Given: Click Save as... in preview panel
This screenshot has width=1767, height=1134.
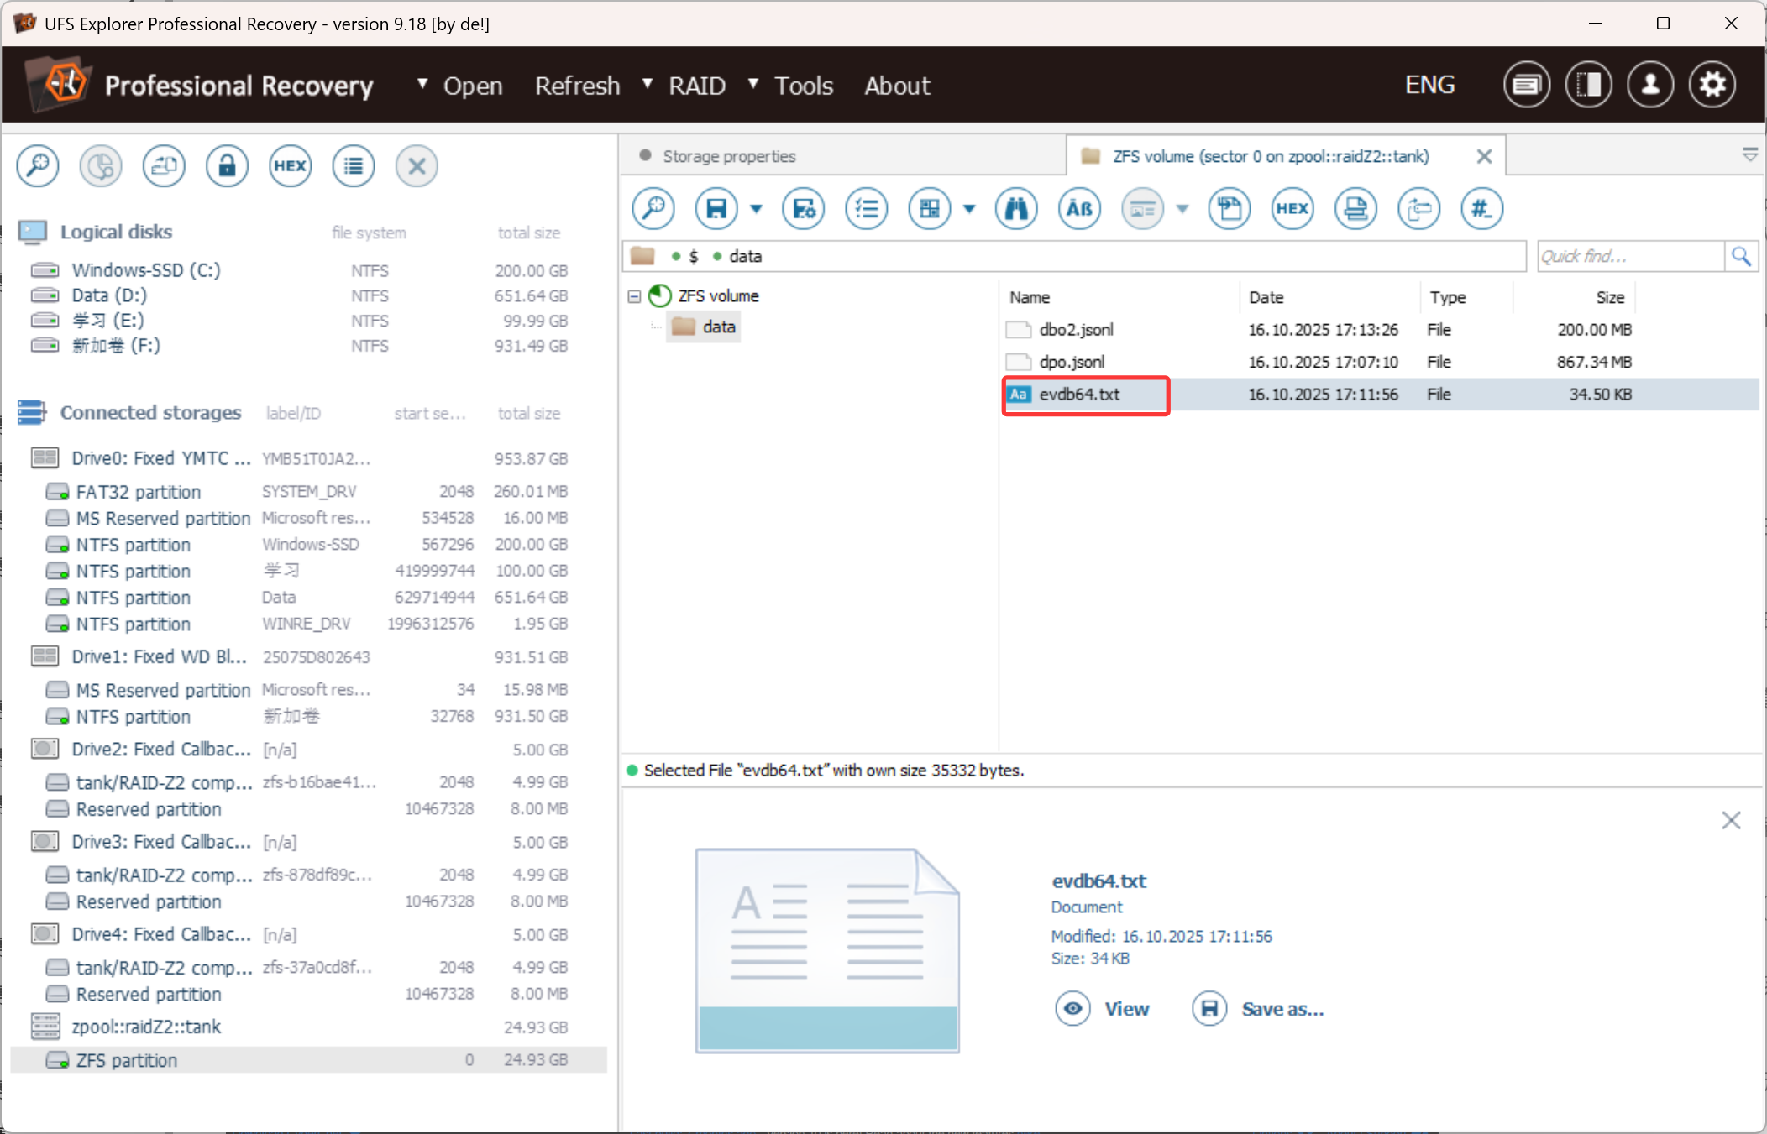Looking at the screenshot, I should (1259, 1009).
